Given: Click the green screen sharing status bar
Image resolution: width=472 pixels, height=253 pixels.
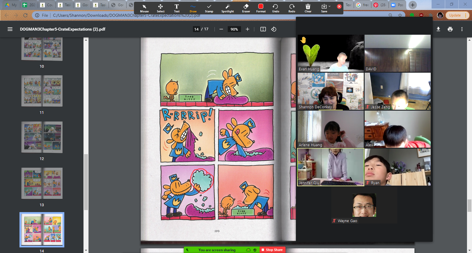Looking at the screenshot, I should click(x=222, y=250).
